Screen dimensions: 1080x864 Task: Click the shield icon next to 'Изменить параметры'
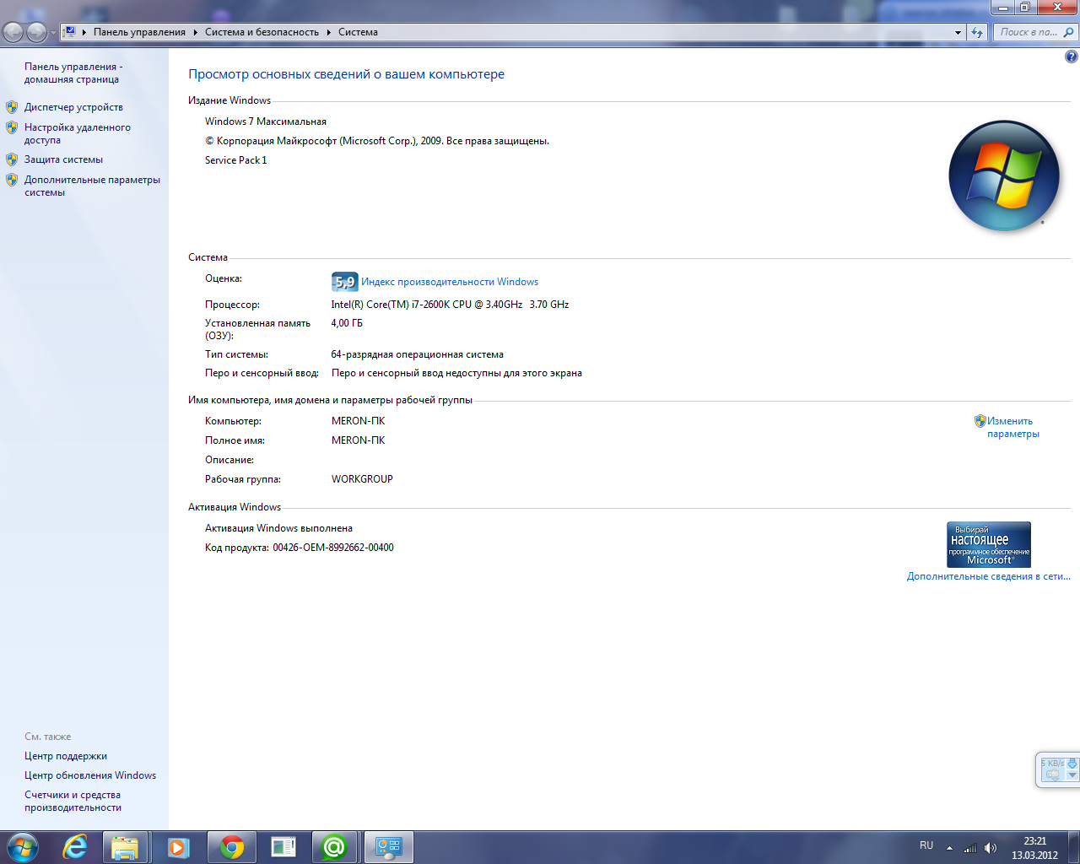tap(980, 420)
